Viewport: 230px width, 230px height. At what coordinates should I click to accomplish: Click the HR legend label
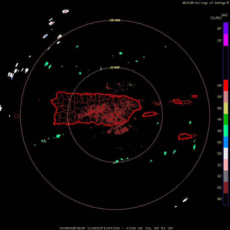219,120
